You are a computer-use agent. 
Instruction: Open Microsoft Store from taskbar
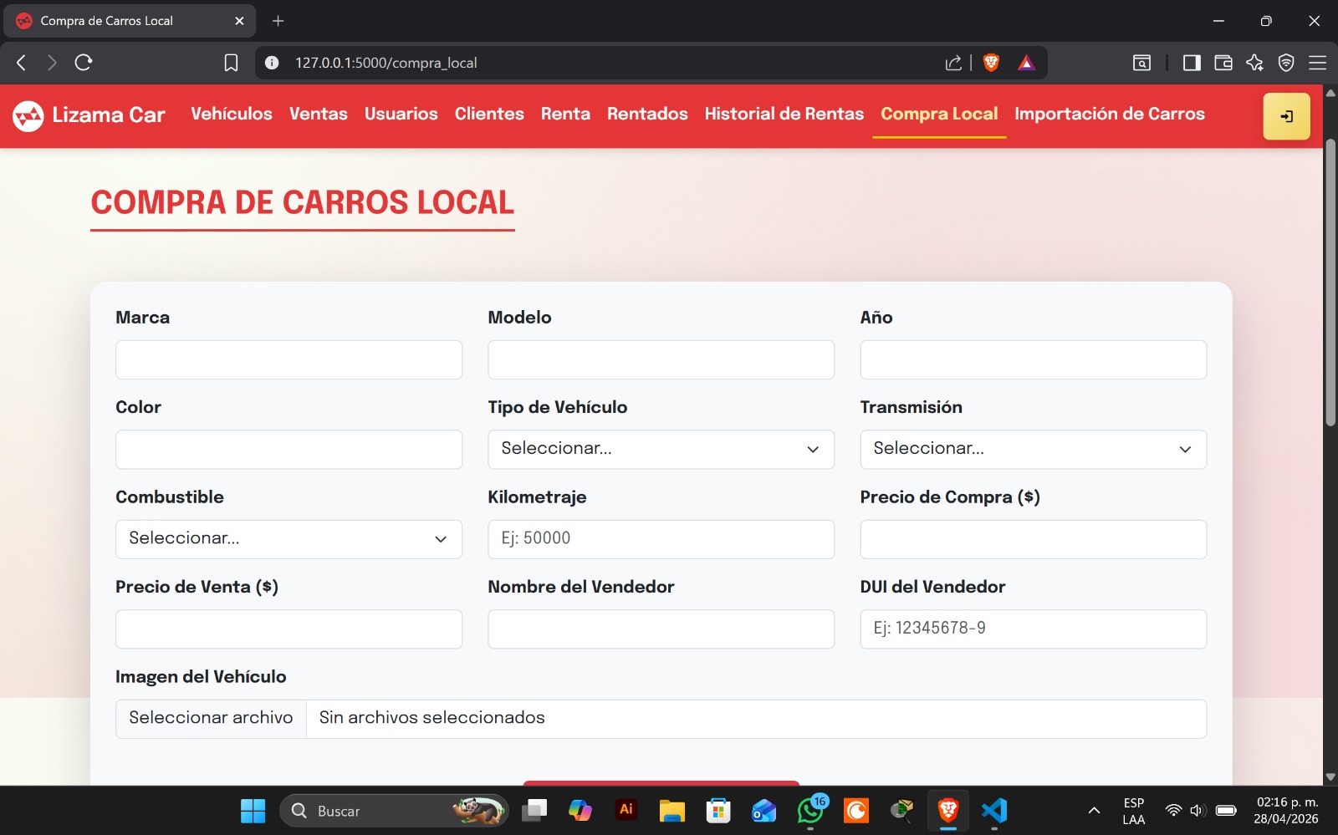(x=718, y=811)
